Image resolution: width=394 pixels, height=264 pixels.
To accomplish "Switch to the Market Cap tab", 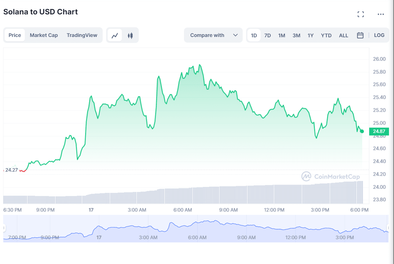I will [44, 35].
